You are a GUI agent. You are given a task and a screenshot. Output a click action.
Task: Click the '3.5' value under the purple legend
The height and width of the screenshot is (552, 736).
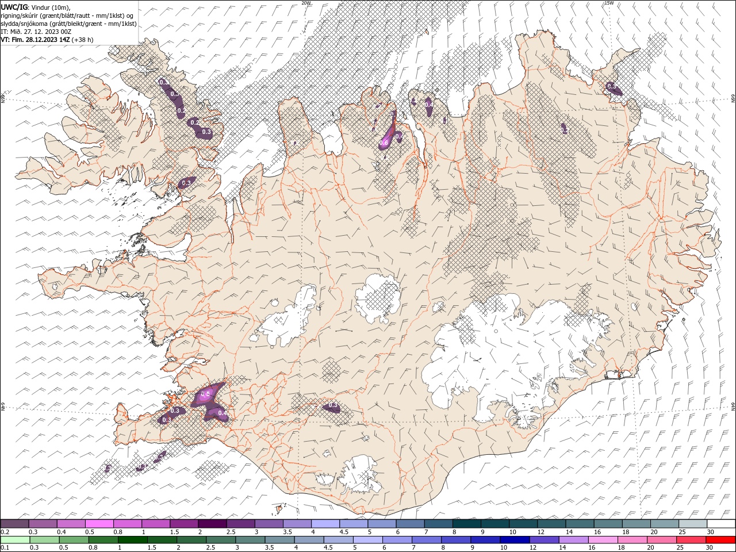tap(287, 532)
